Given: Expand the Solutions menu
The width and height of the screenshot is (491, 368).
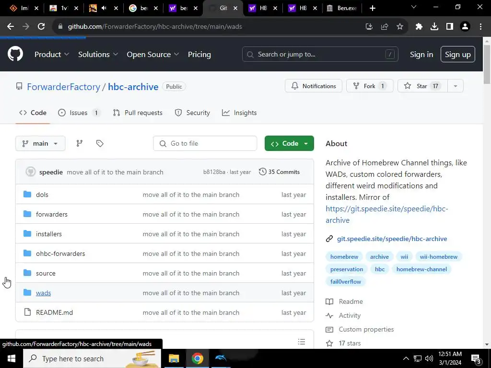Looking at the screenshot, I should click(x=98, y=54).
